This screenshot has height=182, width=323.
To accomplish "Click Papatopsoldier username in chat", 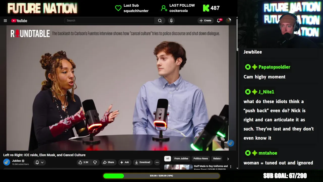I will coord(274,67).
